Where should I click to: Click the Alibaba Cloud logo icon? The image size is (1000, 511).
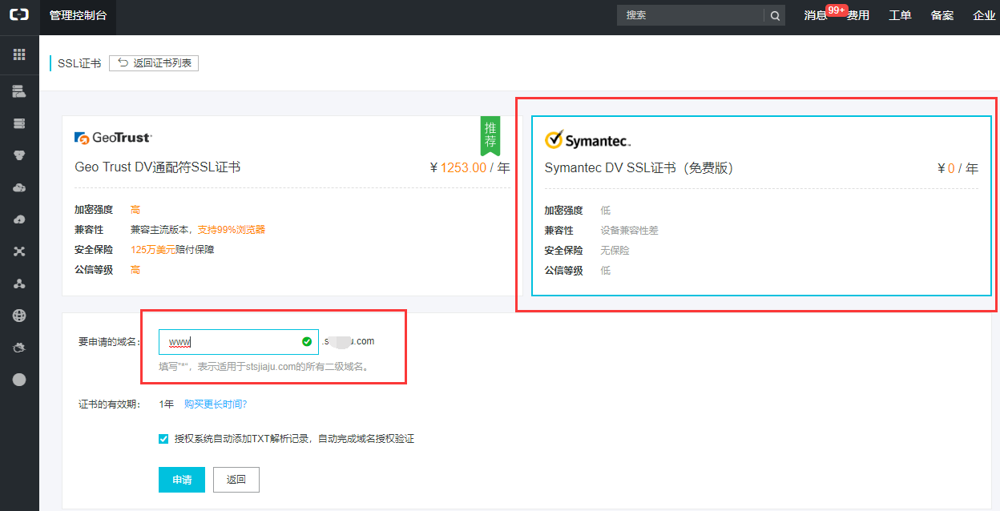[x=19, y=15]
